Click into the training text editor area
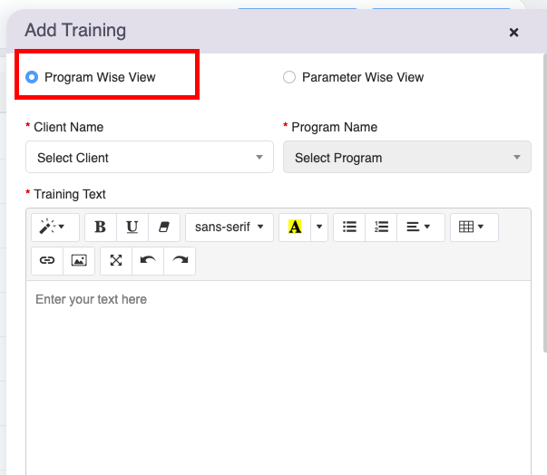The image size is (547, 475). pos(278,372)
